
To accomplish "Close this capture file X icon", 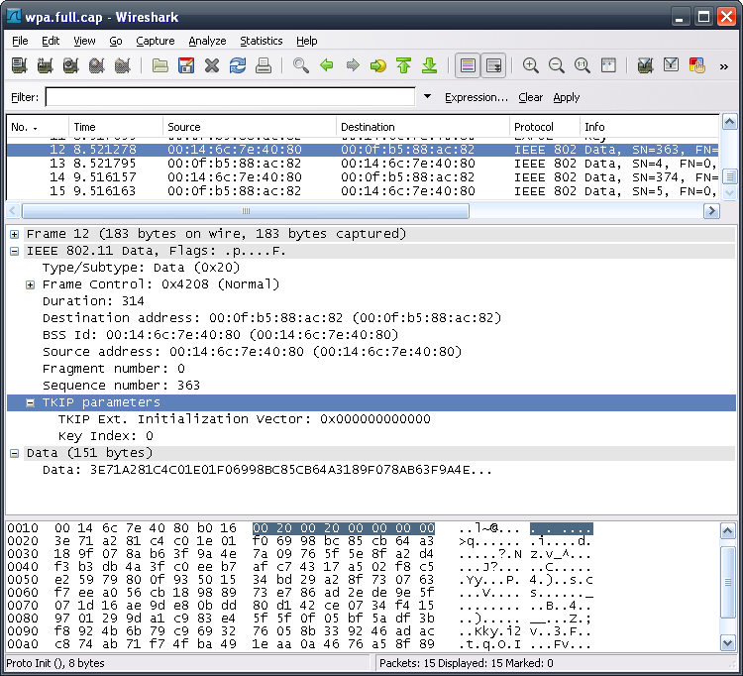I will (x=212, y=65).
